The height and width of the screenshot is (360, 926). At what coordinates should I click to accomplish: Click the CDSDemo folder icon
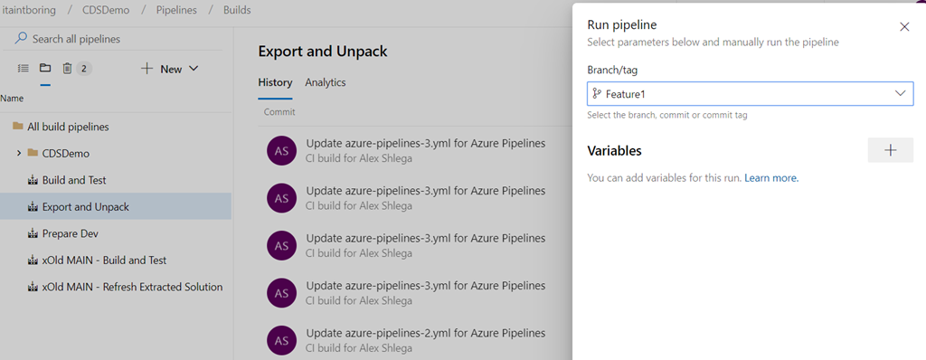pos(33,153)
